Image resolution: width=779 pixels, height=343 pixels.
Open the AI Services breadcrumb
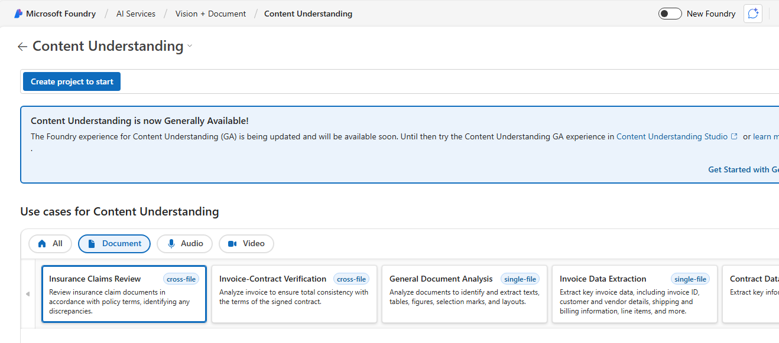[x=135, y=13]
